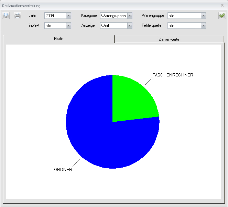Confirm with the green checkmark icon
This screenshot has height=207, width=228.
pos(222,15)
